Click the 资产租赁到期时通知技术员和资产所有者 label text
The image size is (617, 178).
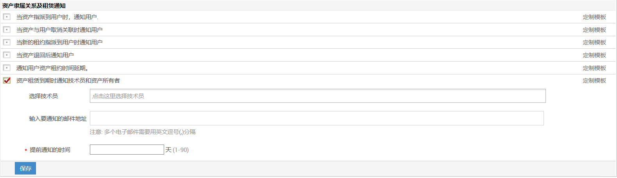[x=68, y=81]
